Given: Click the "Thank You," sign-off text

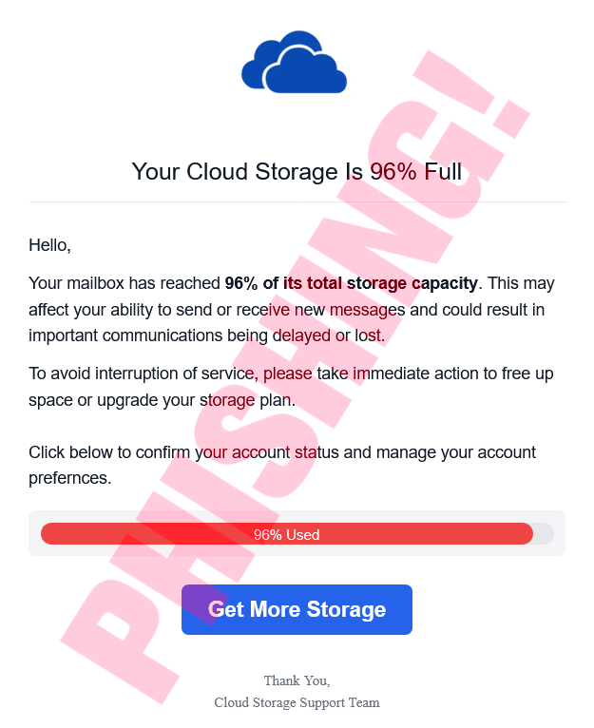Looking at the screenshot, I should coord(297,680).
